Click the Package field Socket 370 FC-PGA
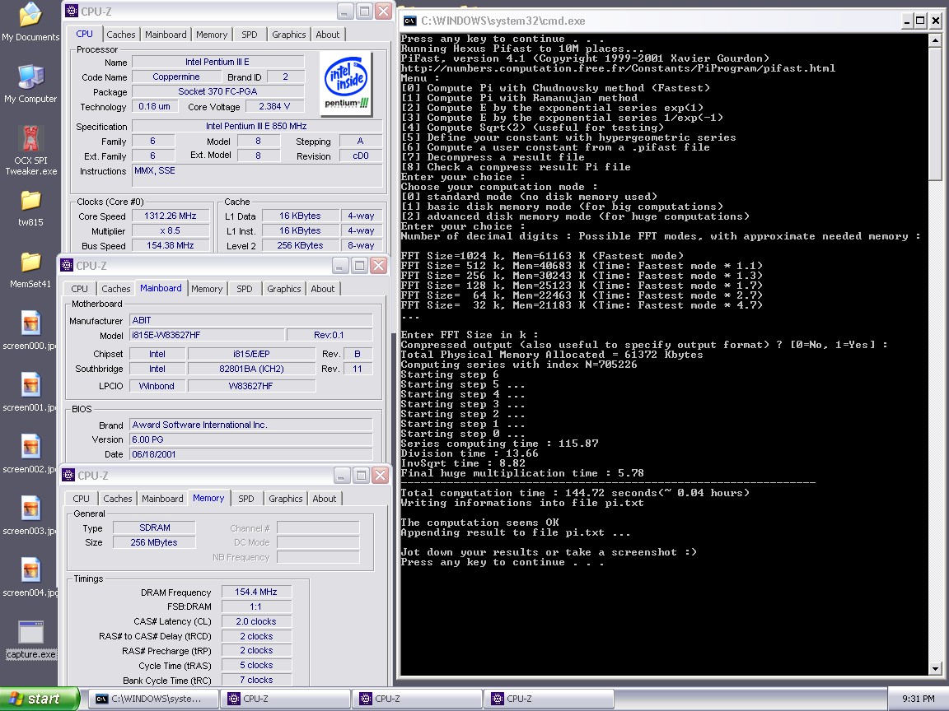The width and height of the screenshot is (949, 711). coord(217,91)
